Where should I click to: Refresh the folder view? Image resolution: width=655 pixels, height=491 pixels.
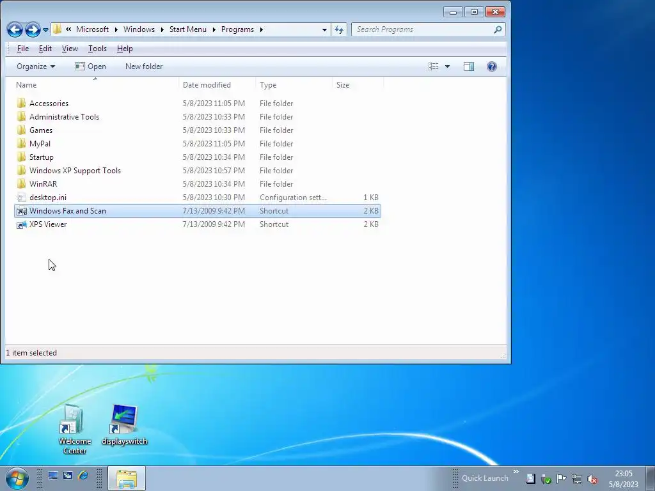(339, 29)
